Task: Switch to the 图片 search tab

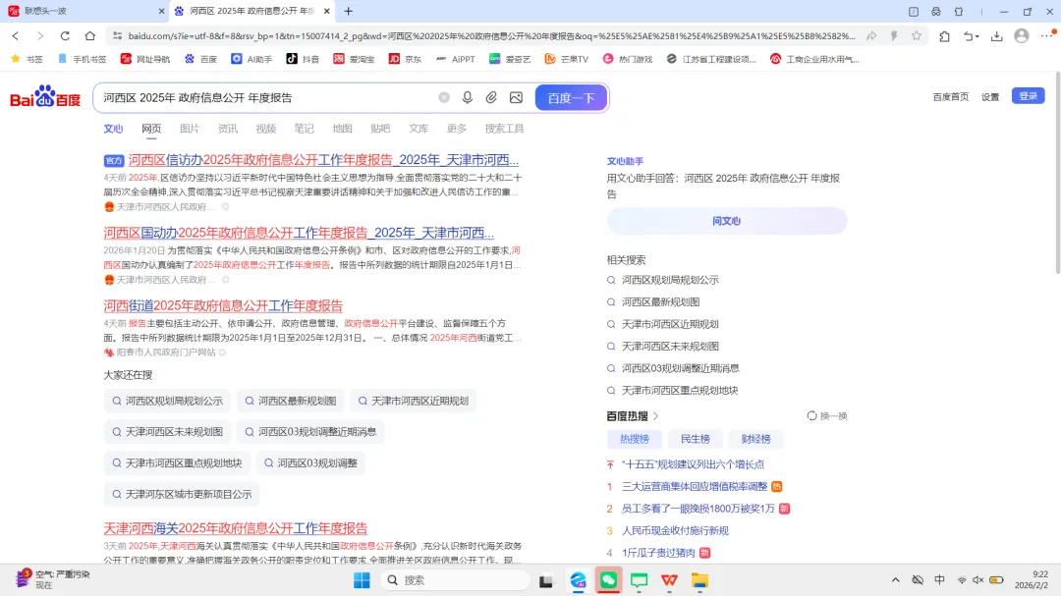Action: 190,129
